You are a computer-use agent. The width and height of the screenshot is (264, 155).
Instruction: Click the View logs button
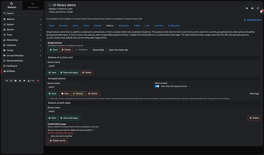254,94
